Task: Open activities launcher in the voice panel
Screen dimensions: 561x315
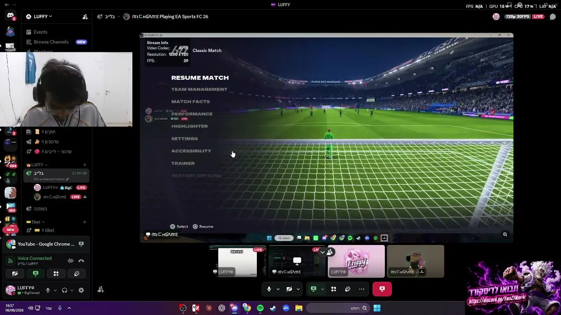Action: click(x=56, y=273)
